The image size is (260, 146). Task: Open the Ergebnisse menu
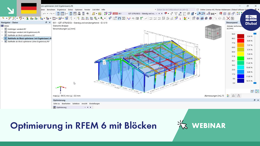pos(62,10)
